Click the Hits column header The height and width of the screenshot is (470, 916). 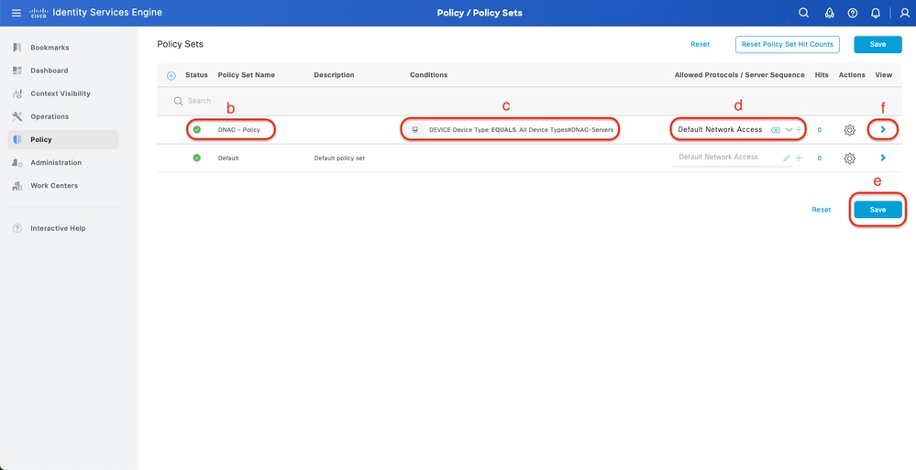(822, 75)
